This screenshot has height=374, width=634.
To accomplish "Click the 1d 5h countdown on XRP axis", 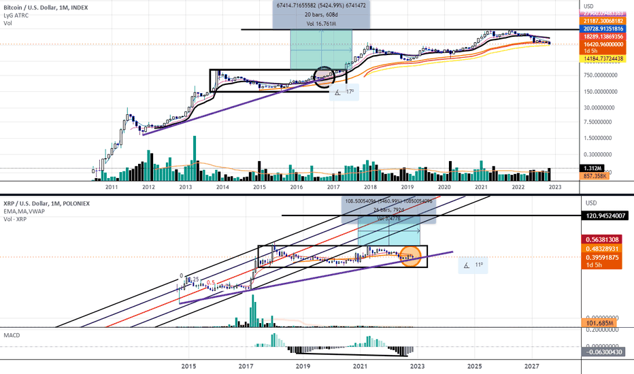I will [x=594, y=265].
